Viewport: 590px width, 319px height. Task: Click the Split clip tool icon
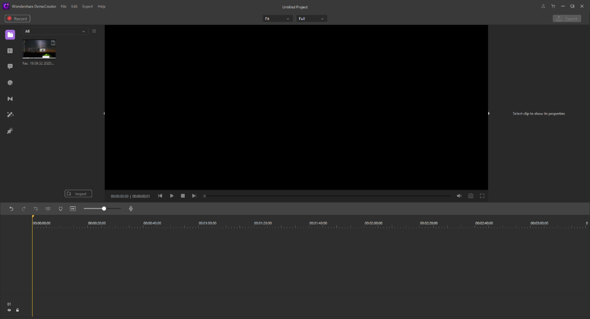pyautogui.click(x=48, y=209)
